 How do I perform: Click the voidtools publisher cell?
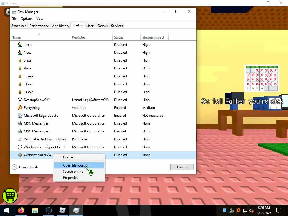pos(79,108)
